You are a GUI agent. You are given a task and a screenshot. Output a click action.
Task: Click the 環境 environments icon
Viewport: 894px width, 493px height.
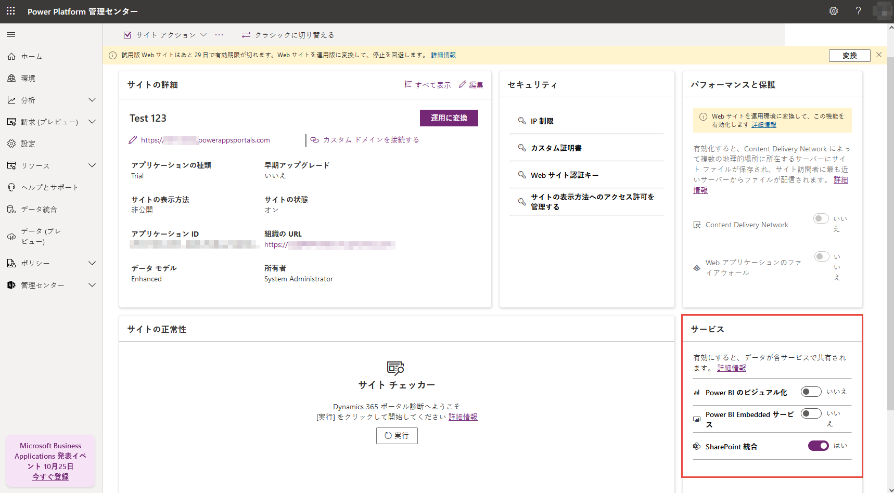(x=11, y=78)
